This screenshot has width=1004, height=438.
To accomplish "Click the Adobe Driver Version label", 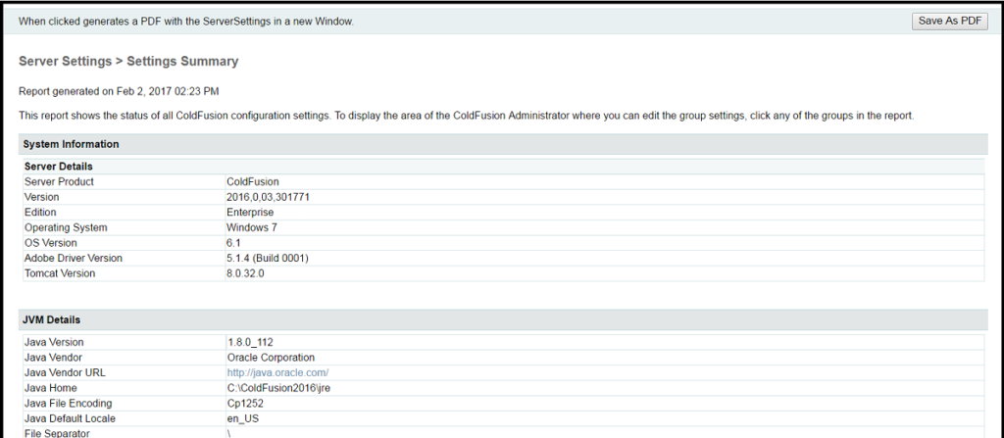I will [x=74, y=258].
